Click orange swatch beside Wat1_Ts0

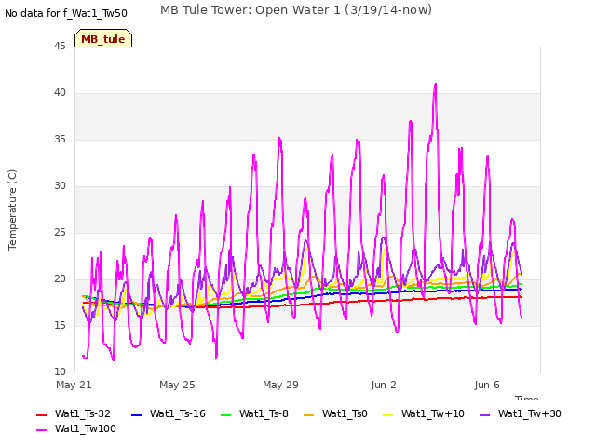pyautogui.click(x=308, y=415)
